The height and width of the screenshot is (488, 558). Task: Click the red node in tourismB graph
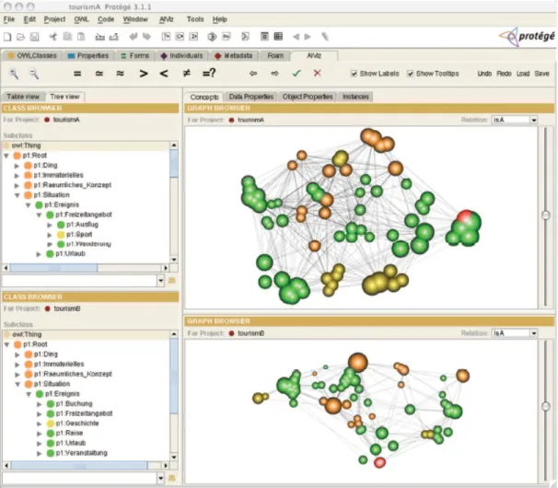[x=379, y=462]
